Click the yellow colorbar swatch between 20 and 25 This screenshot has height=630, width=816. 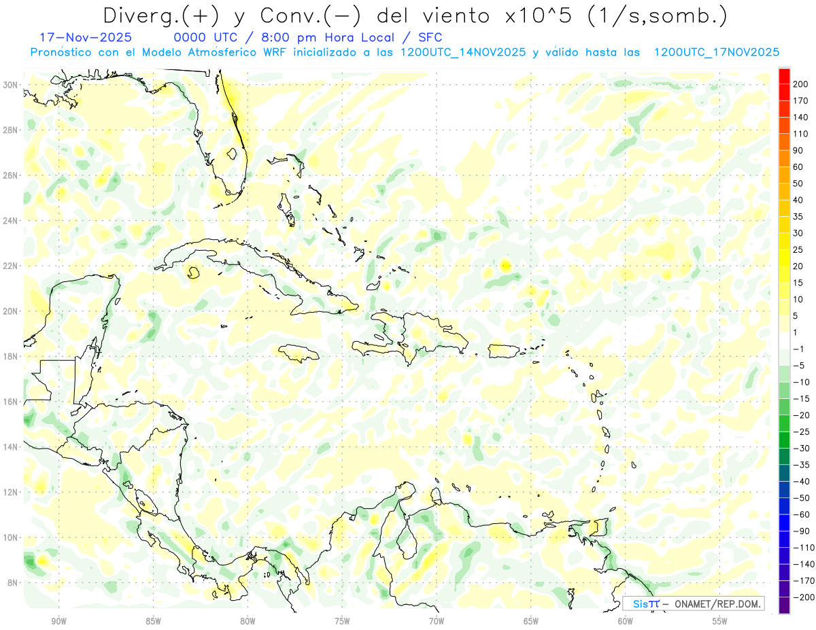[x=784, y=258]
